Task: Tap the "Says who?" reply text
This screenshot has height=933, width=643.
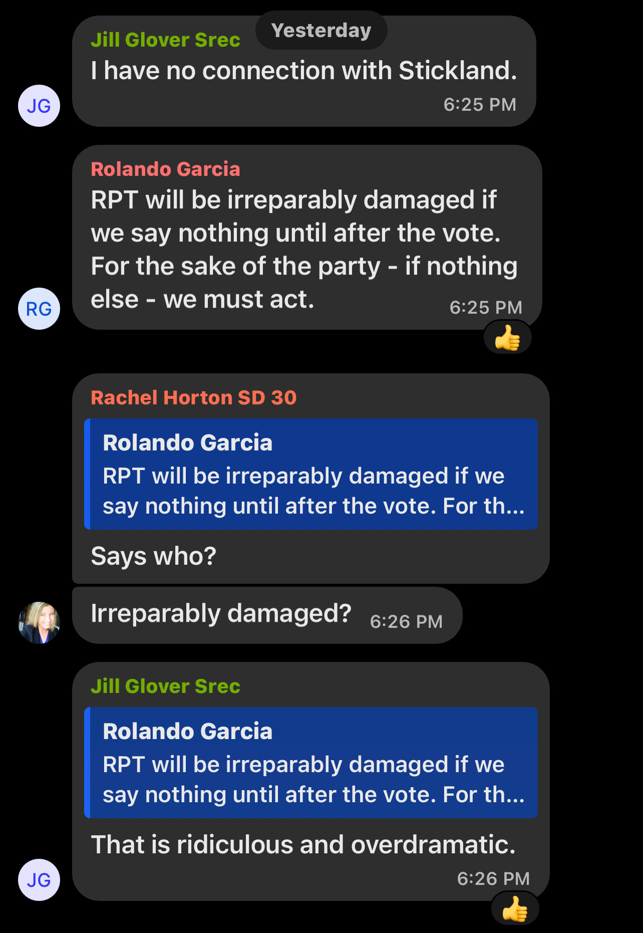Action: click(153, 556)
